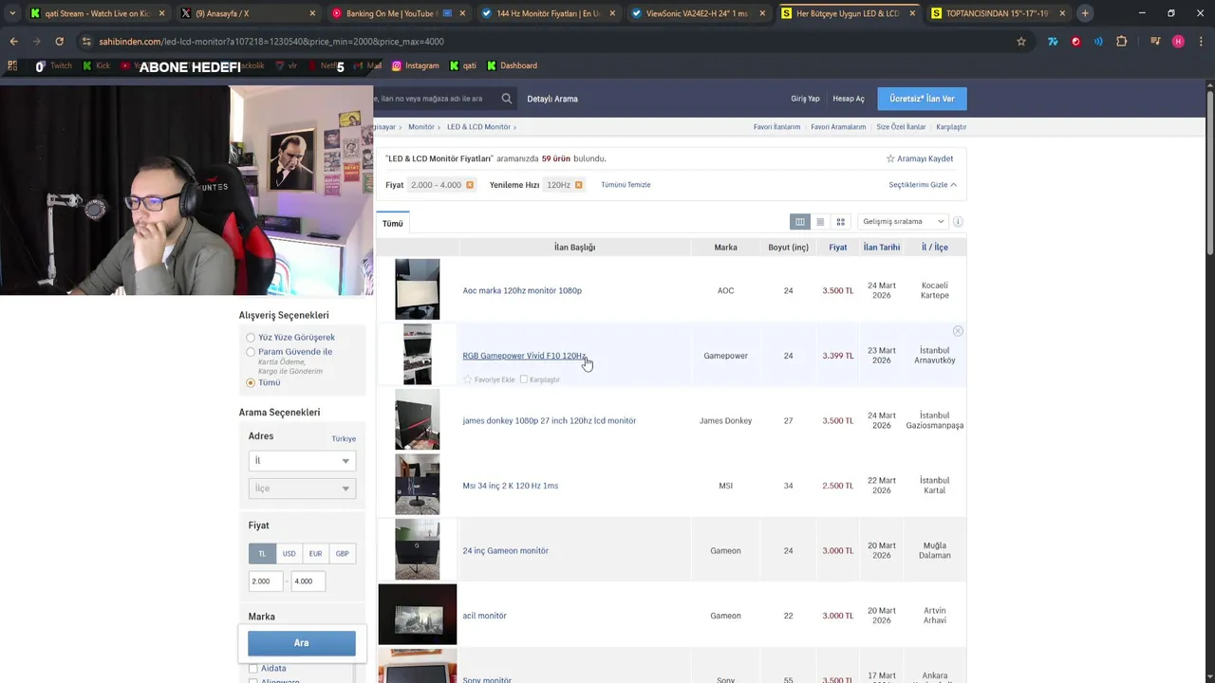This screenshot has height=683, width=1215.
Task: Remove the Fiyat 2.000 - 4.000 filter
Action: tap(470, 185)
